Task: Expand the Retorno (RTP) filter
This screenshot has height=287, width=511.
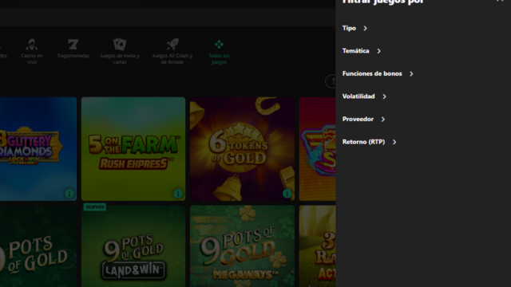Action: coord(369,142)
